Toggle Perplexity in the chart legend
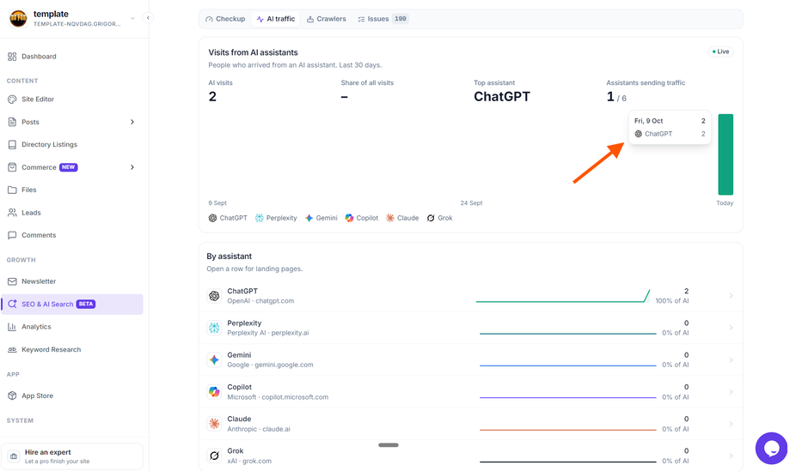The height and width of the screenshot is (471, 790). click(x=276, y=218)
